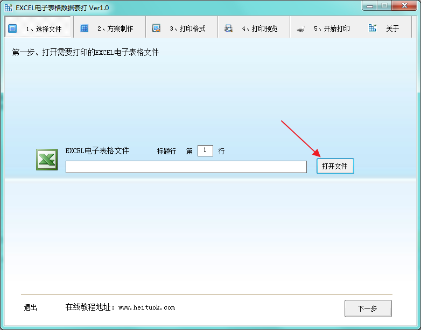
Task: Open the 关于 tab
Action: [387, 27]
